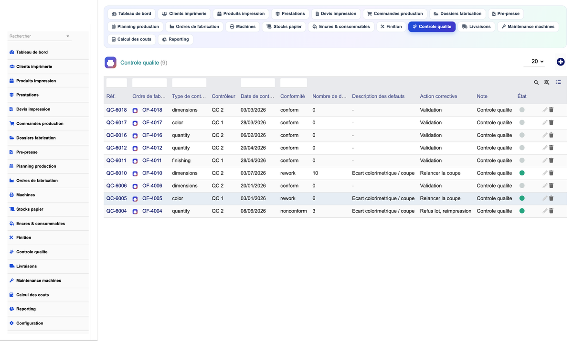Delete row QC-6010 with trash icon

point(551,173)
